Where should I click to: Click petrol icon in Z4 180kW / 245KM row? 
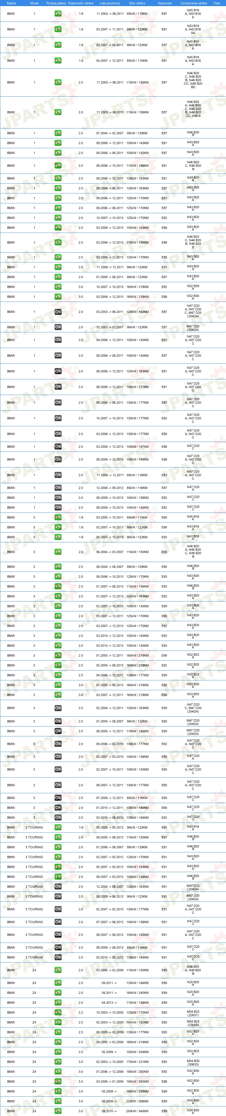tap(58, 992)
